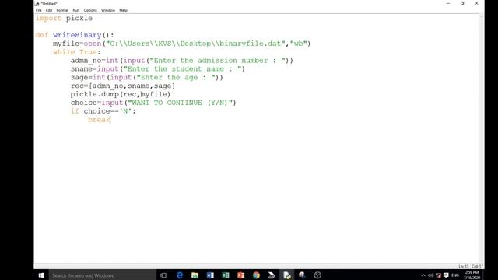
Task: Open PowerPoint from the taskbar
Action: click(240, 275)
